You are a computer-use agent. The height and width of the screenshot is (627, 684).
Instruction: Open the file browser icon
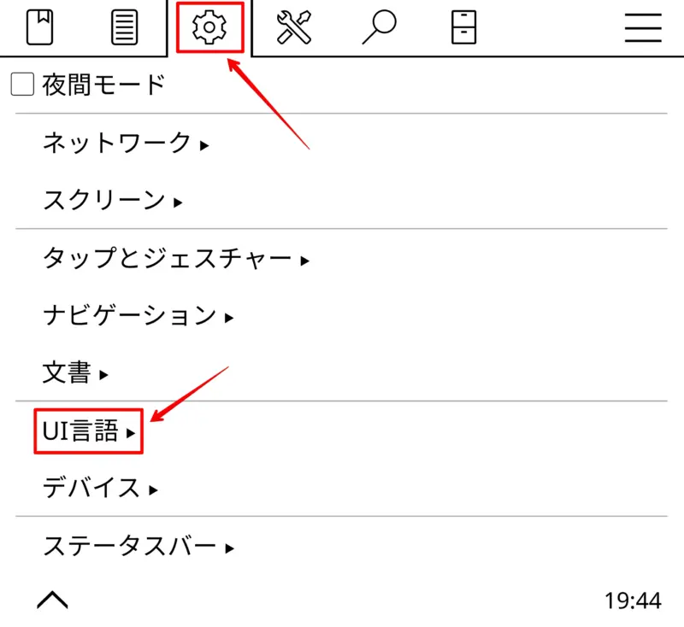pos(463,27)
